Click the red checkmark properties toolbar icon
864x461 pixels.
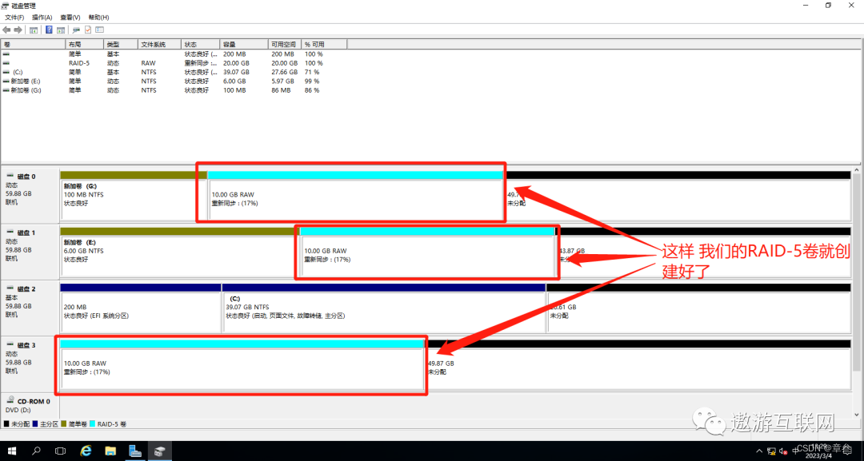[88, 30]
